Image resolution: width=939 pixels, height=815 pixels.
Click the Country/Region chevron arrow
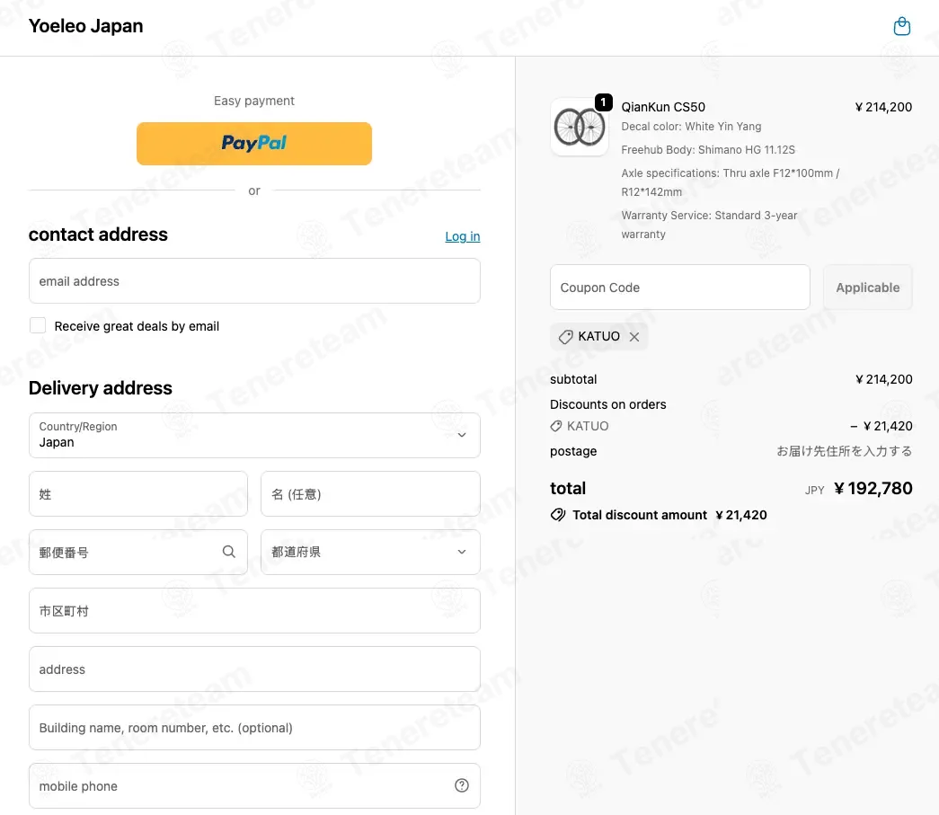tap(462, 435)
